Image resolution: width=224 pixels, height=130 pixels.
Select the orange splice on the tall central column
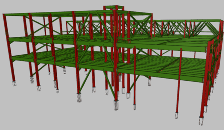pos(115,29)
